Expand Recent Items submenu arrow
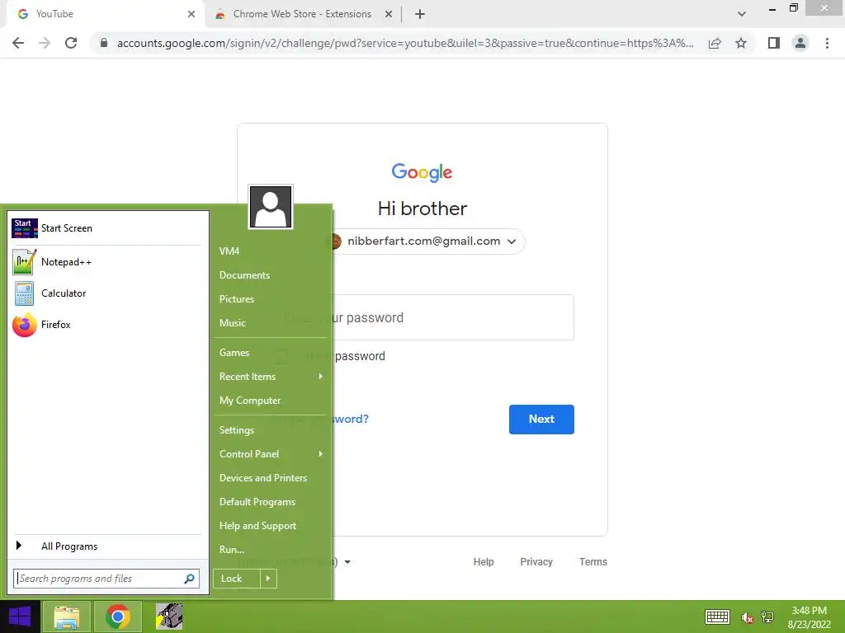The width and height of the screenshot is (845, 633). (x=321, y=376)
